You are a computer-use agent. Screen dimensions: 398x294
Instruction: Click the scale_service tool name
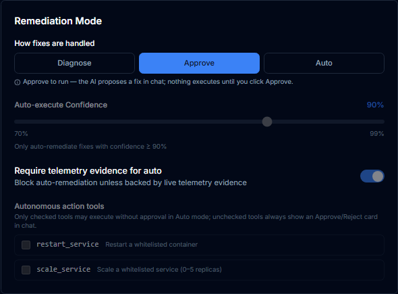pyautogui.click(x=63, y=269)
